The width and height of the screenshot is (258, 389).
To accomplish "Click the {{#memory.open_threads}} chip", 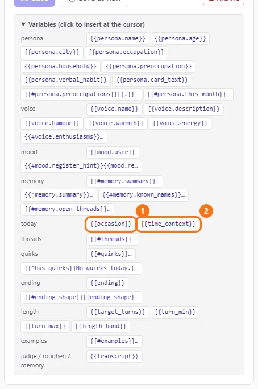I will tap(68, 209).
